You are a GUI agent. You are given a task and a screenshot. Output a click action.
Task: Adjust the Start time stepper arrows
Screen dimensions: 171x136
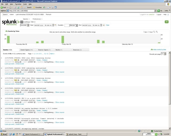coord(53,25)
